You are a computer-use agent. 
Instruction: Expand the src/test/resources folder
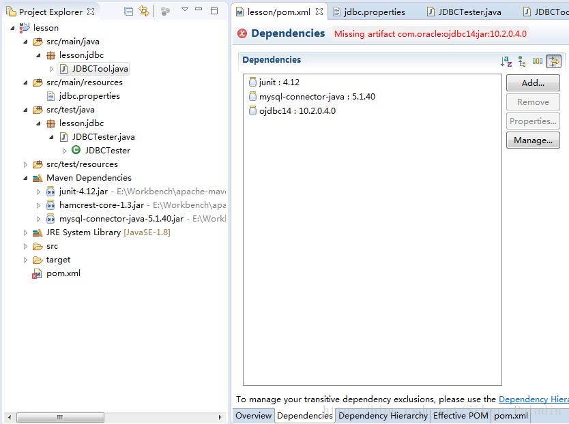coord(26,164)
